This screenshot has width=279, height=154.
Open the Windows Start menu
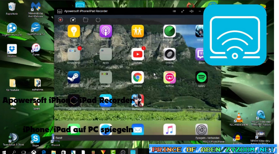coord(4,152)
